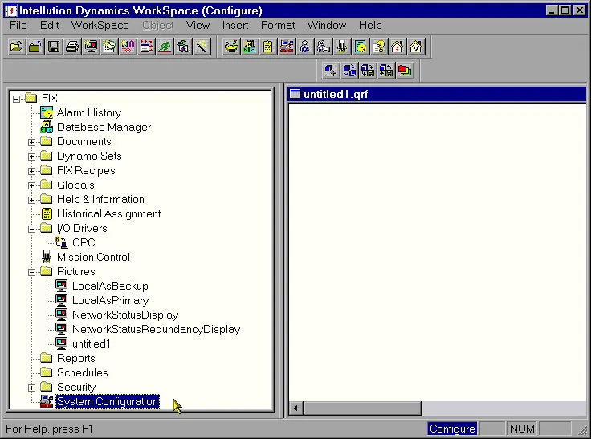Switch to Run mode with green runner icon
This screenshot has height=439, width=591.
[165, 47]
